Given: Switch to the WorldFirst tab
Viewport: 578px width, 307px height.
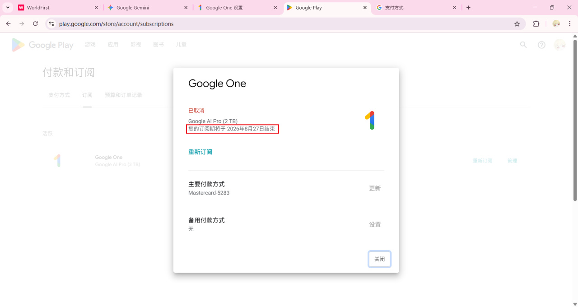Looking at the screenshot, I should click(x=58, y=8).
